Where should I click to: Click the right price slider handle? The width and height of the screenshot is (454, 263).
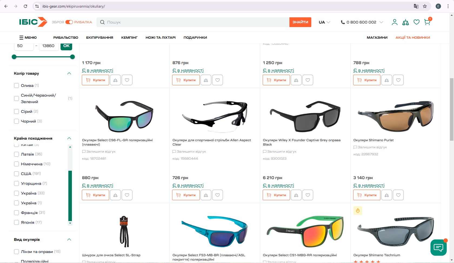[x=72, y=57]
